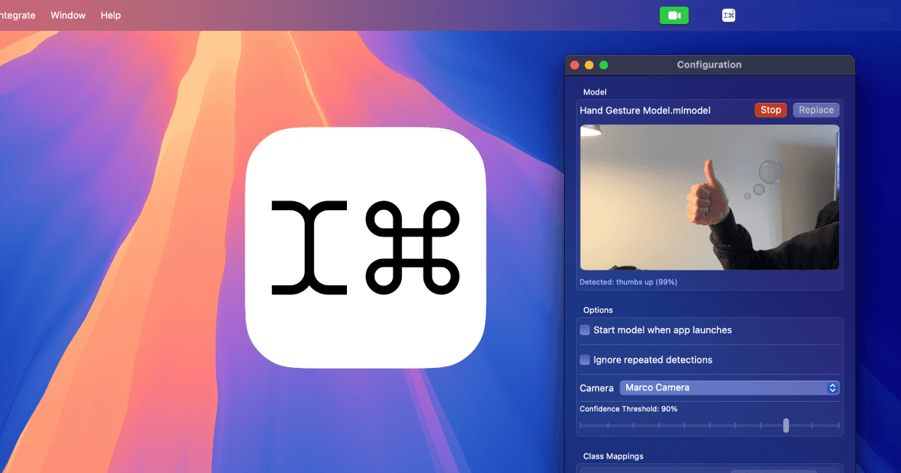Click the Configuration window title bar

coord(709,65)
